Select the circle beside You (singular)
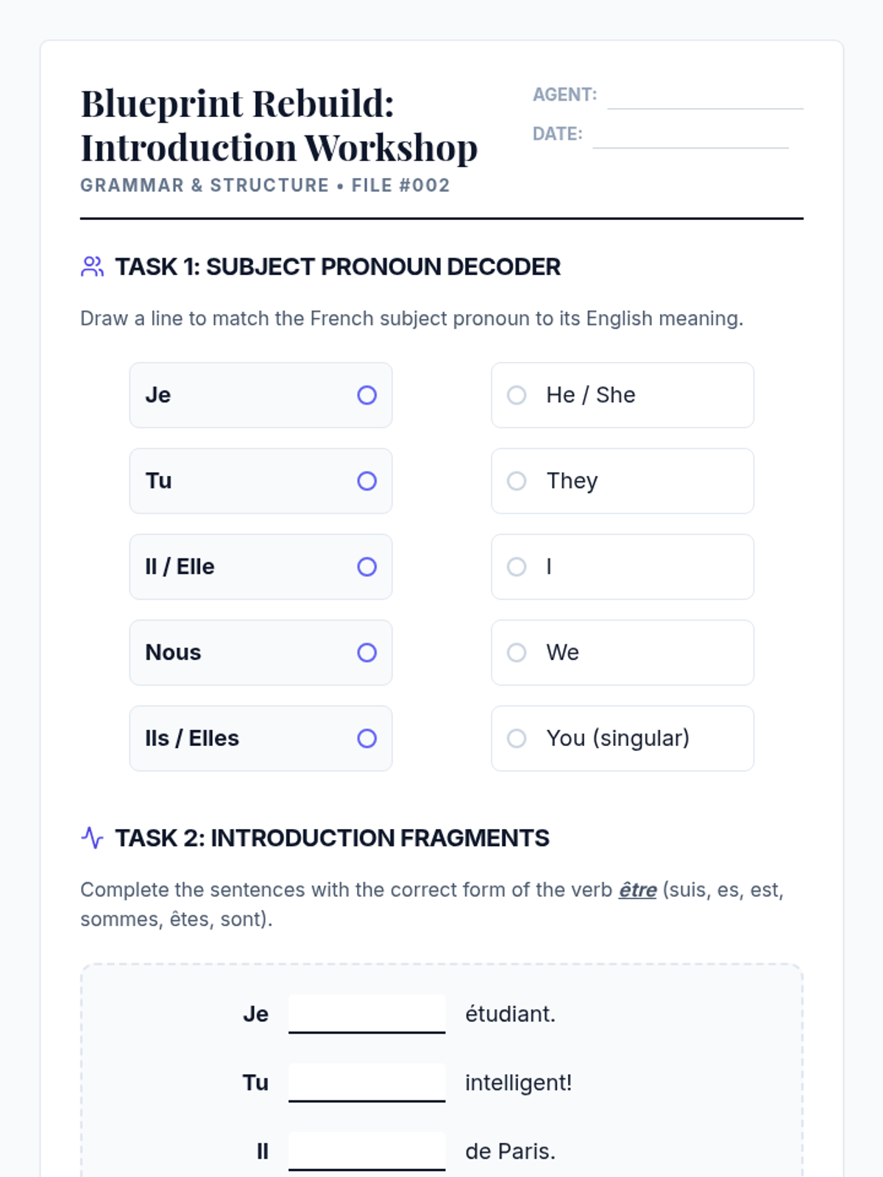 [517, 739]
